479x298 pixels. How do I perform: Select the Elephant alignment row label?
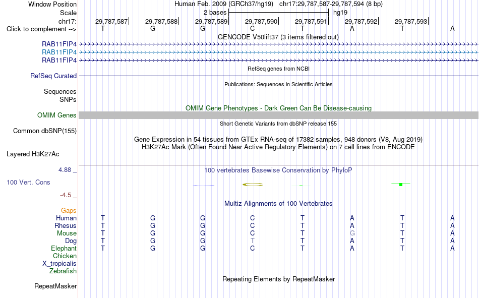[x=64, y=248]
